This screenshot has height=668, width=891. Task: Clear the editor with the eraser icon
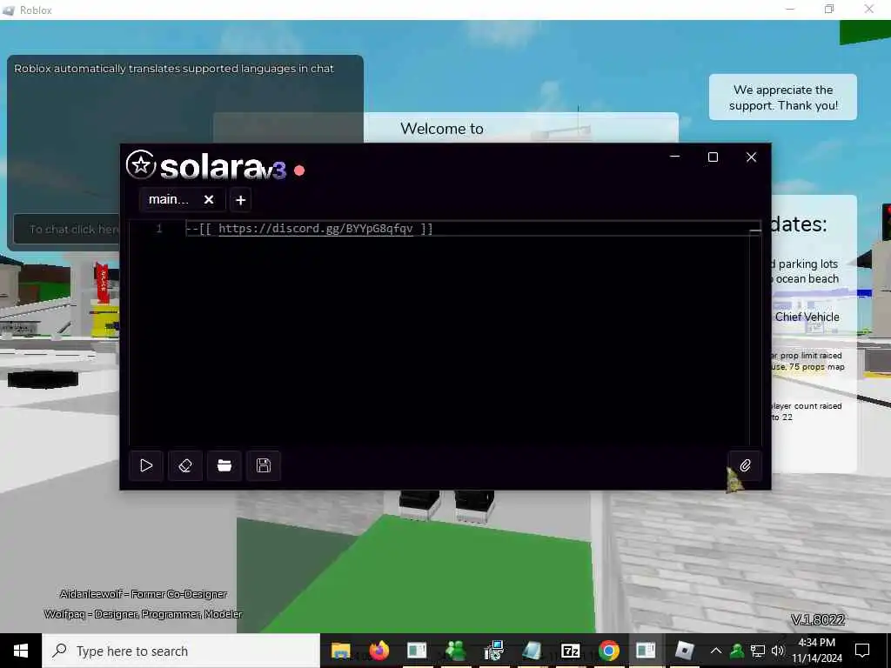[x=185, y=466]
